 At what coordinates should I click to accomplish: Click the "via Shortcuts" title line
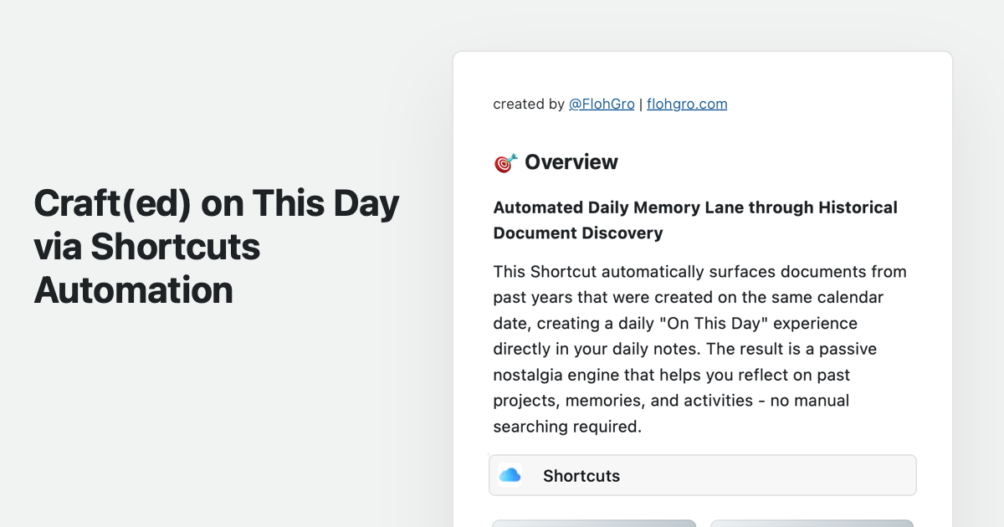(x=147, y=247)
